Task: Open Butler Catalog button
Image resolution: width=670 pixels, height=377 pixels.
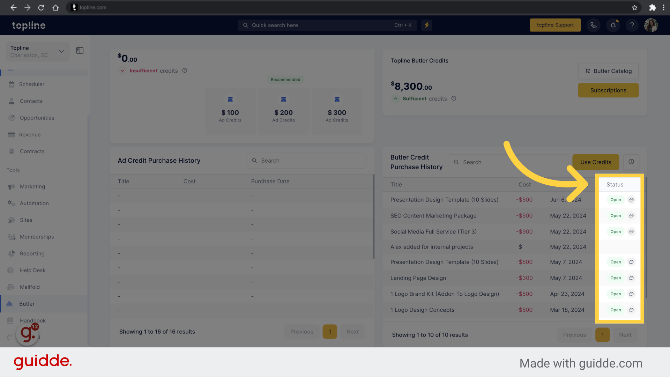Action: click(608, 71)
